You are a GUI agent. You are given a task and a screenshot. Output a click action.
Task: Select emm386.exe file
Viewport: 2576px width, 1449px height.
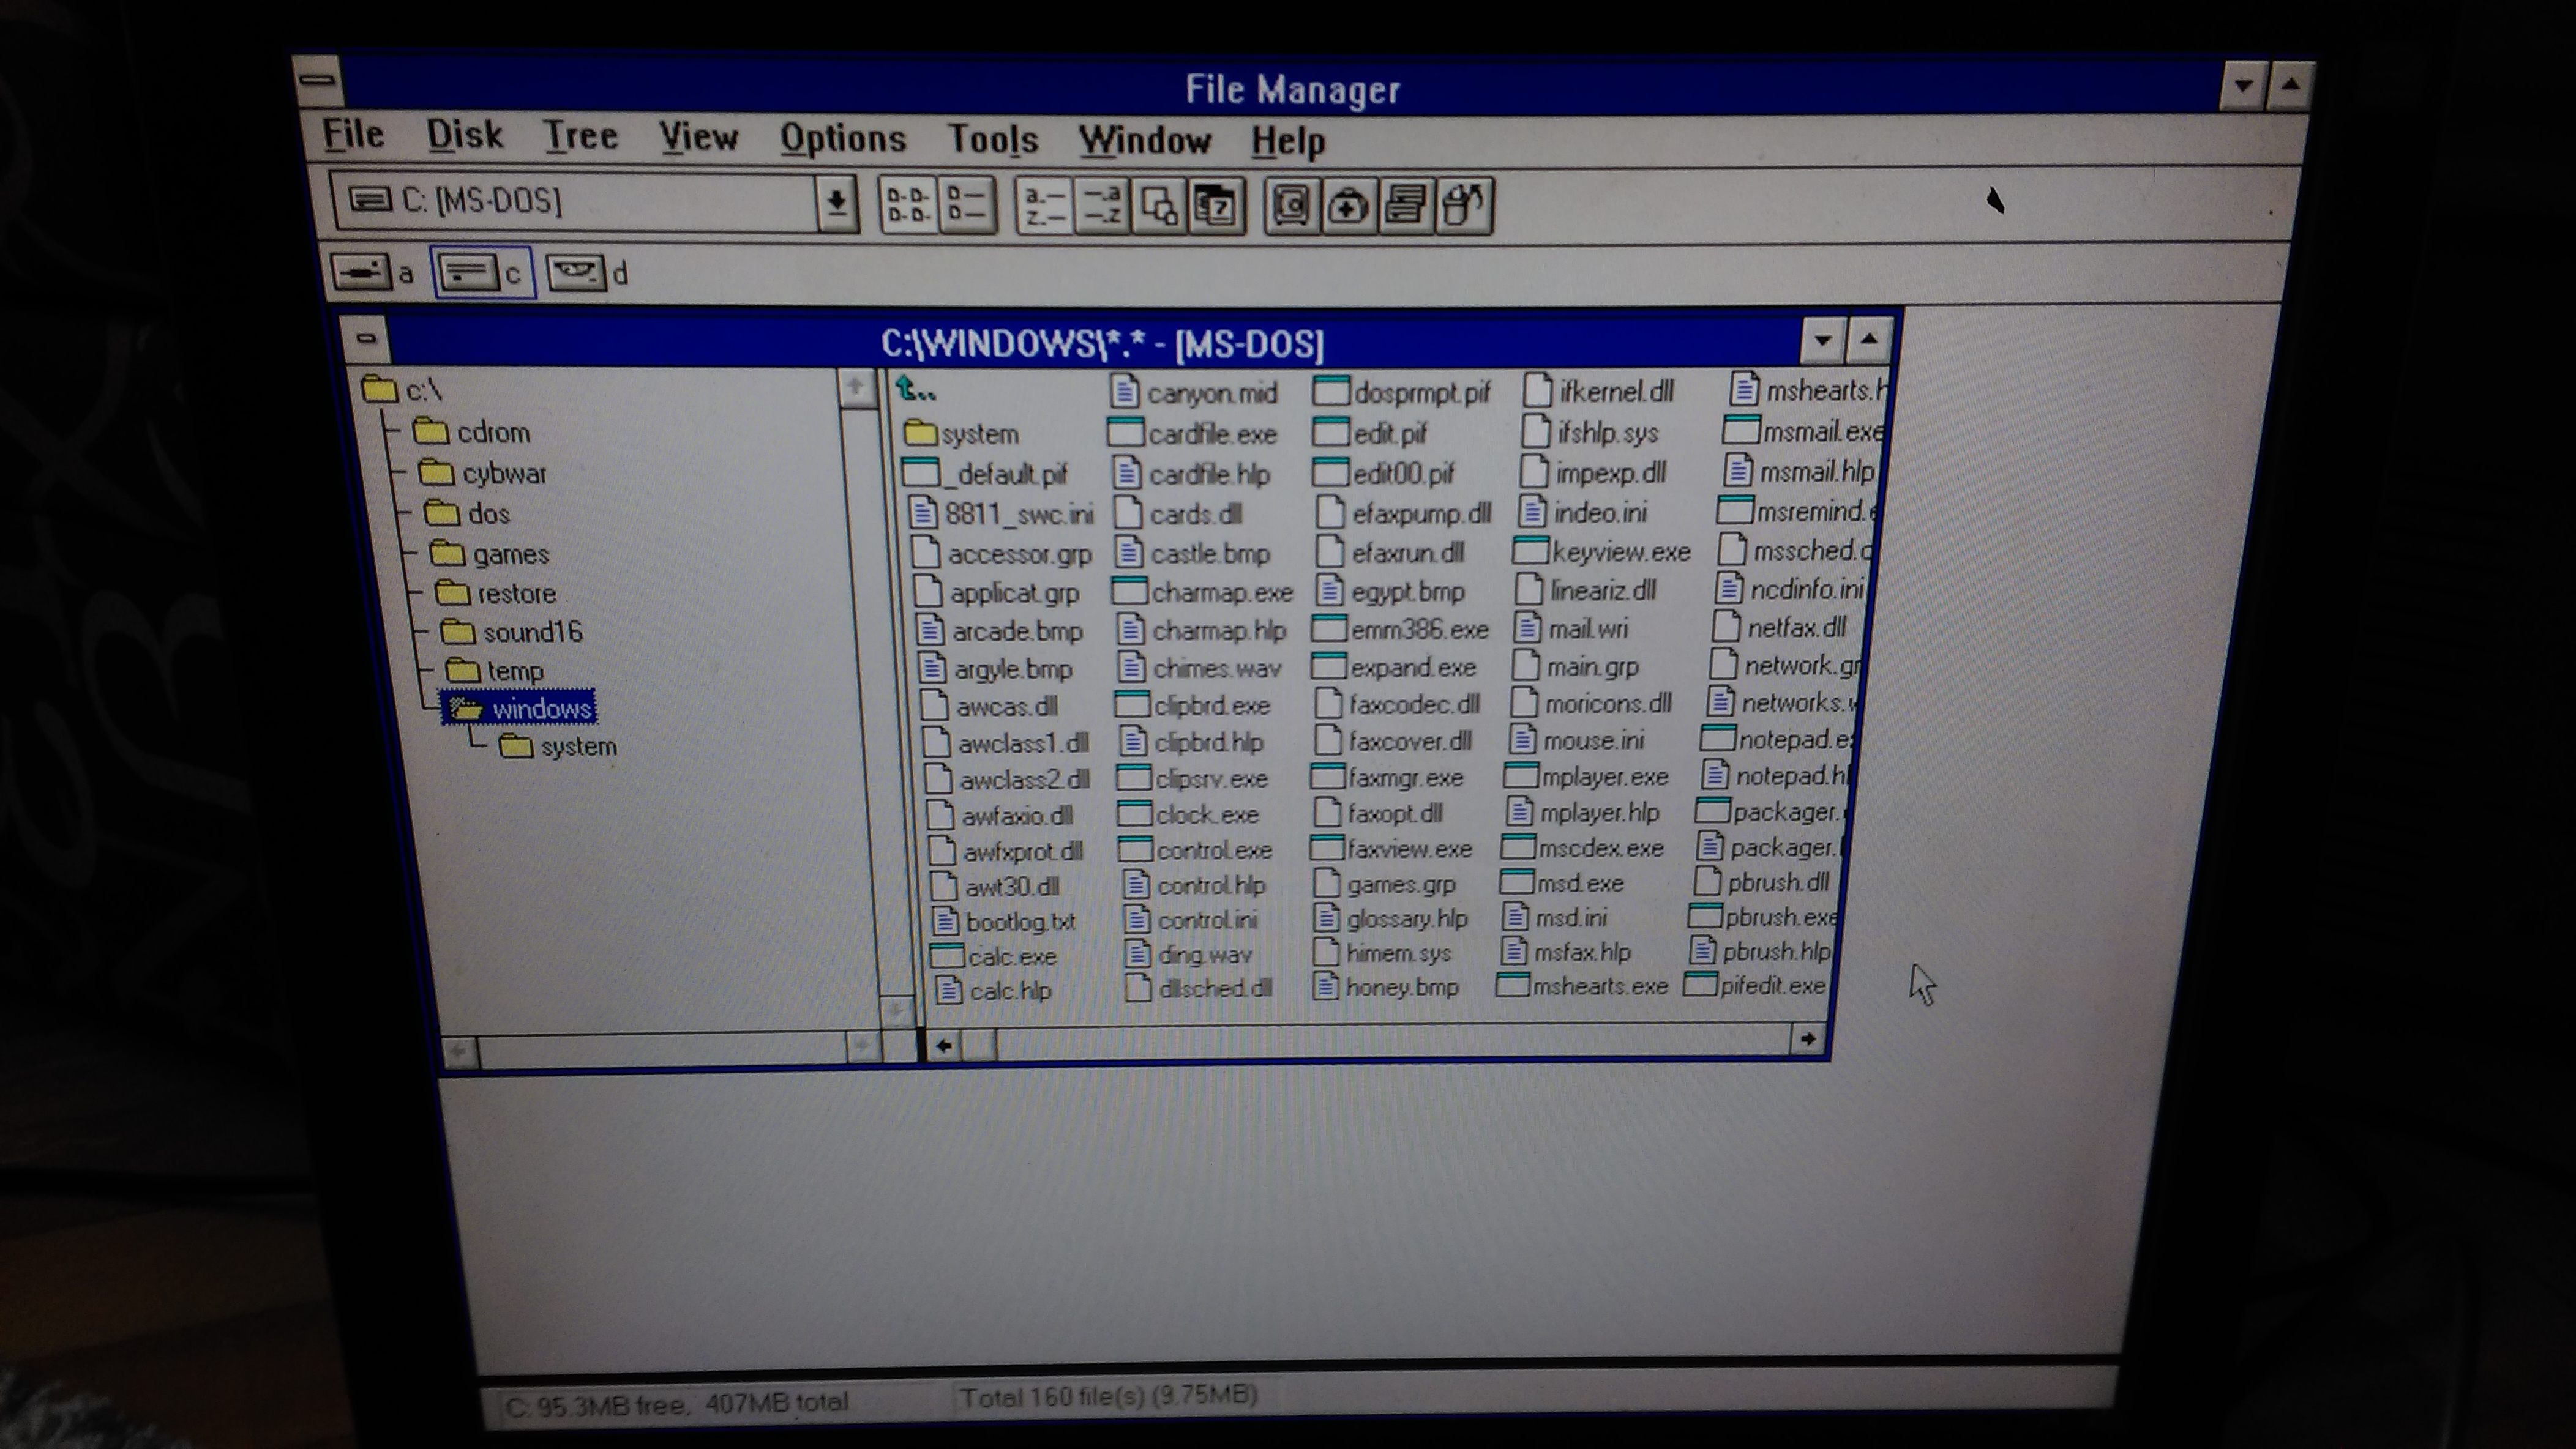click(1400, 630)
